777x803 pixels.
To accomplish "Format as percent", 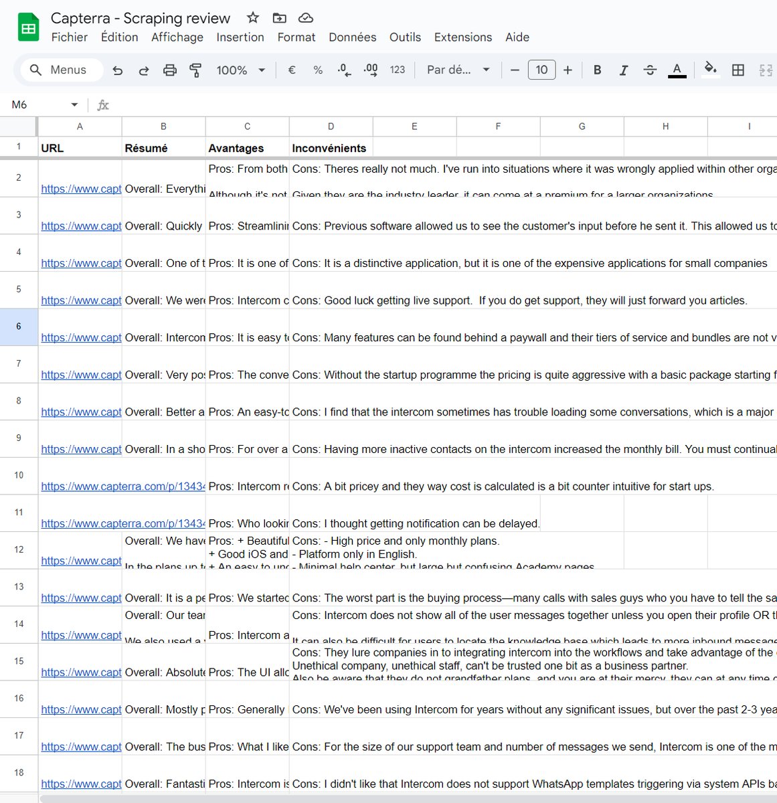I will (318, 70).
